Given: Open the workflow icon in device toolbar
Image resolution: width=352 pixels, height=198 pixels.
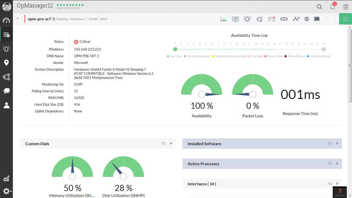Looking at the screenshot, I should (x=259, y=19).
